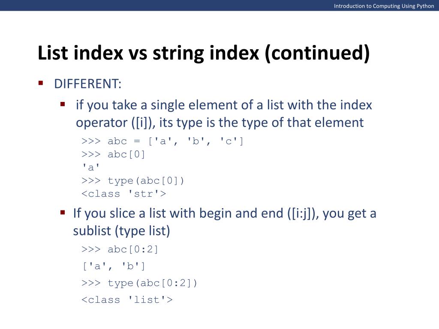Click the output <class 'str'>
This screenshot has height=329, width=439.
[x=124, y=194]
